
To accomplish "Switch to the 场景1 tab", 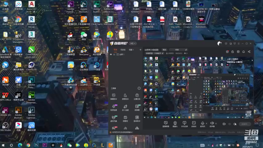I will coord(131,50).
